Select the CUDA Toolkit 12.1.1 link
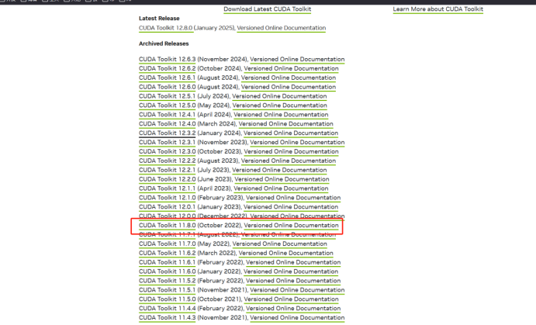The image size is (536, 325). (x=167, y=188)
